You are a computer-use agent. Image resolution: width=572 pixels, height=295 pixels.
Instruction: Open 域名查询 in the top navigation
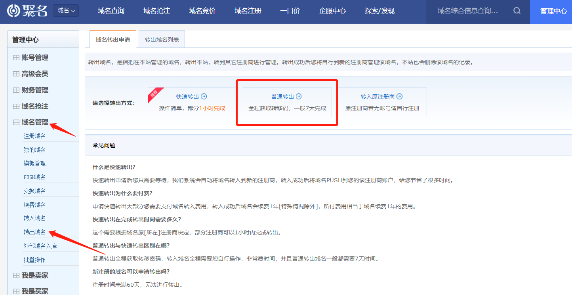click(x=111, y=11)
